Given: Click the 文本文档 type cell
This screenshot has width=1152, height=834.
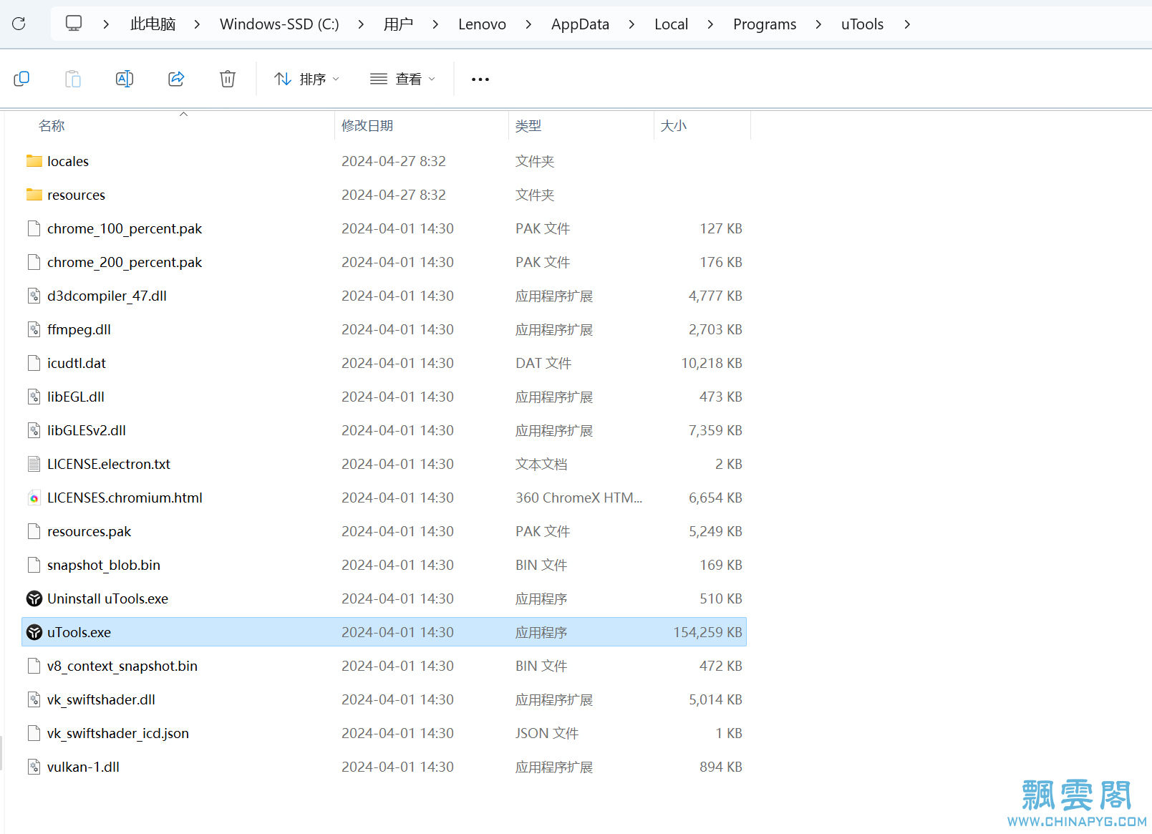Looking at the screenshot, I should coord(541,464).
